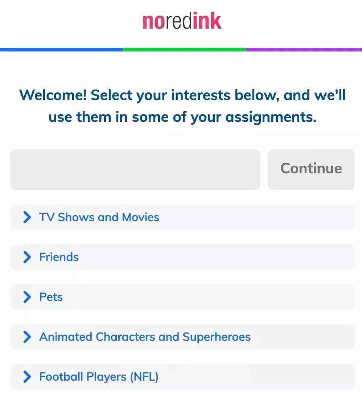Click the Continue button

coord(311,169)
